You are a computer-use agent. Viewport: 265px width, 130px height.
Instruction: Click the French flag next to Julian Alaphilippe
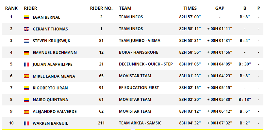point(26,65)
